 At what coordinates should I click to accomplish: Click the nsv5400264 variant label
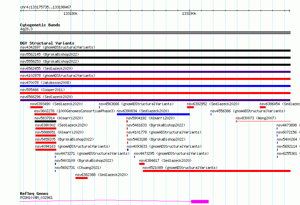288,139
